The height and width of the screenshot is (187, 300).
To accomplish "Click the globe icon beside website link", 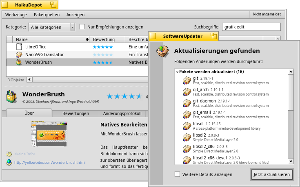I will [9, 163].
